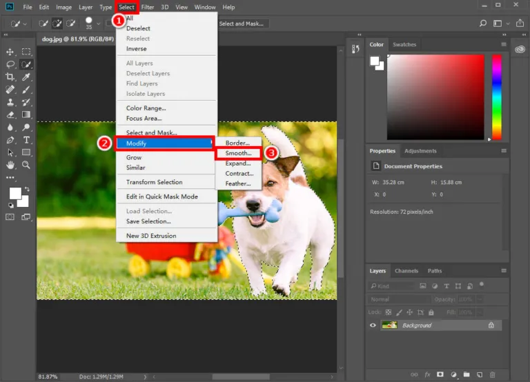Open the Properties panel options menu
The width and height of the screenshot is (530, 382).
pyautogui.click(x=504, y=150)
